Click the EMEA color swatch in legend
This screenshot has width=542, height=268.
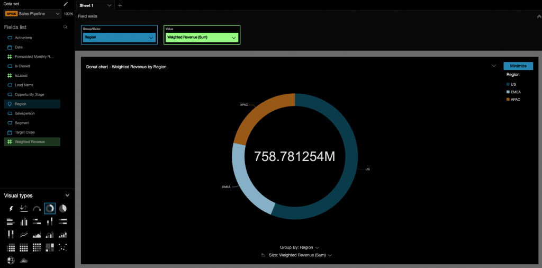508,92
